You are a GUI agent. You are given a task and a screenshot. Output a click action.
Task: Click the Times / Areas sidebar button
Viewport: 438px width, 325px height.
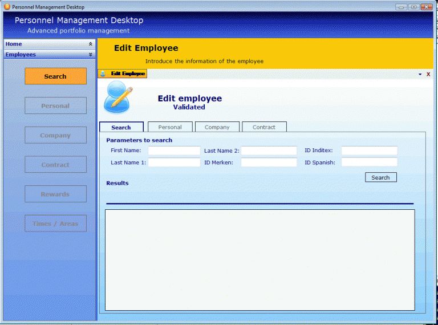(55, 224)
